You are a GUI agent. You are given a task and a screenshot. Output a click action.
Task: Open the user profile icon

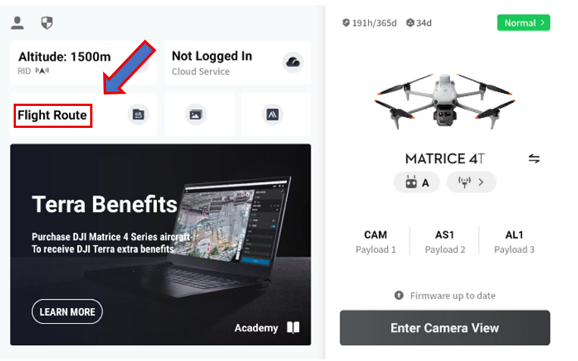click(x=17, y=23)
